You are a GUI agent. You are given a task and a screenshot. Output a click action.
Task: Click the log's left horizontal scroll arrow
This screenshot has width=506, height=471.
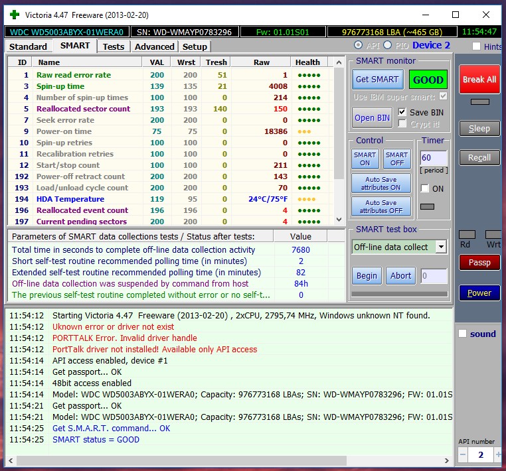pyautogui.click(x=11, y=460)
